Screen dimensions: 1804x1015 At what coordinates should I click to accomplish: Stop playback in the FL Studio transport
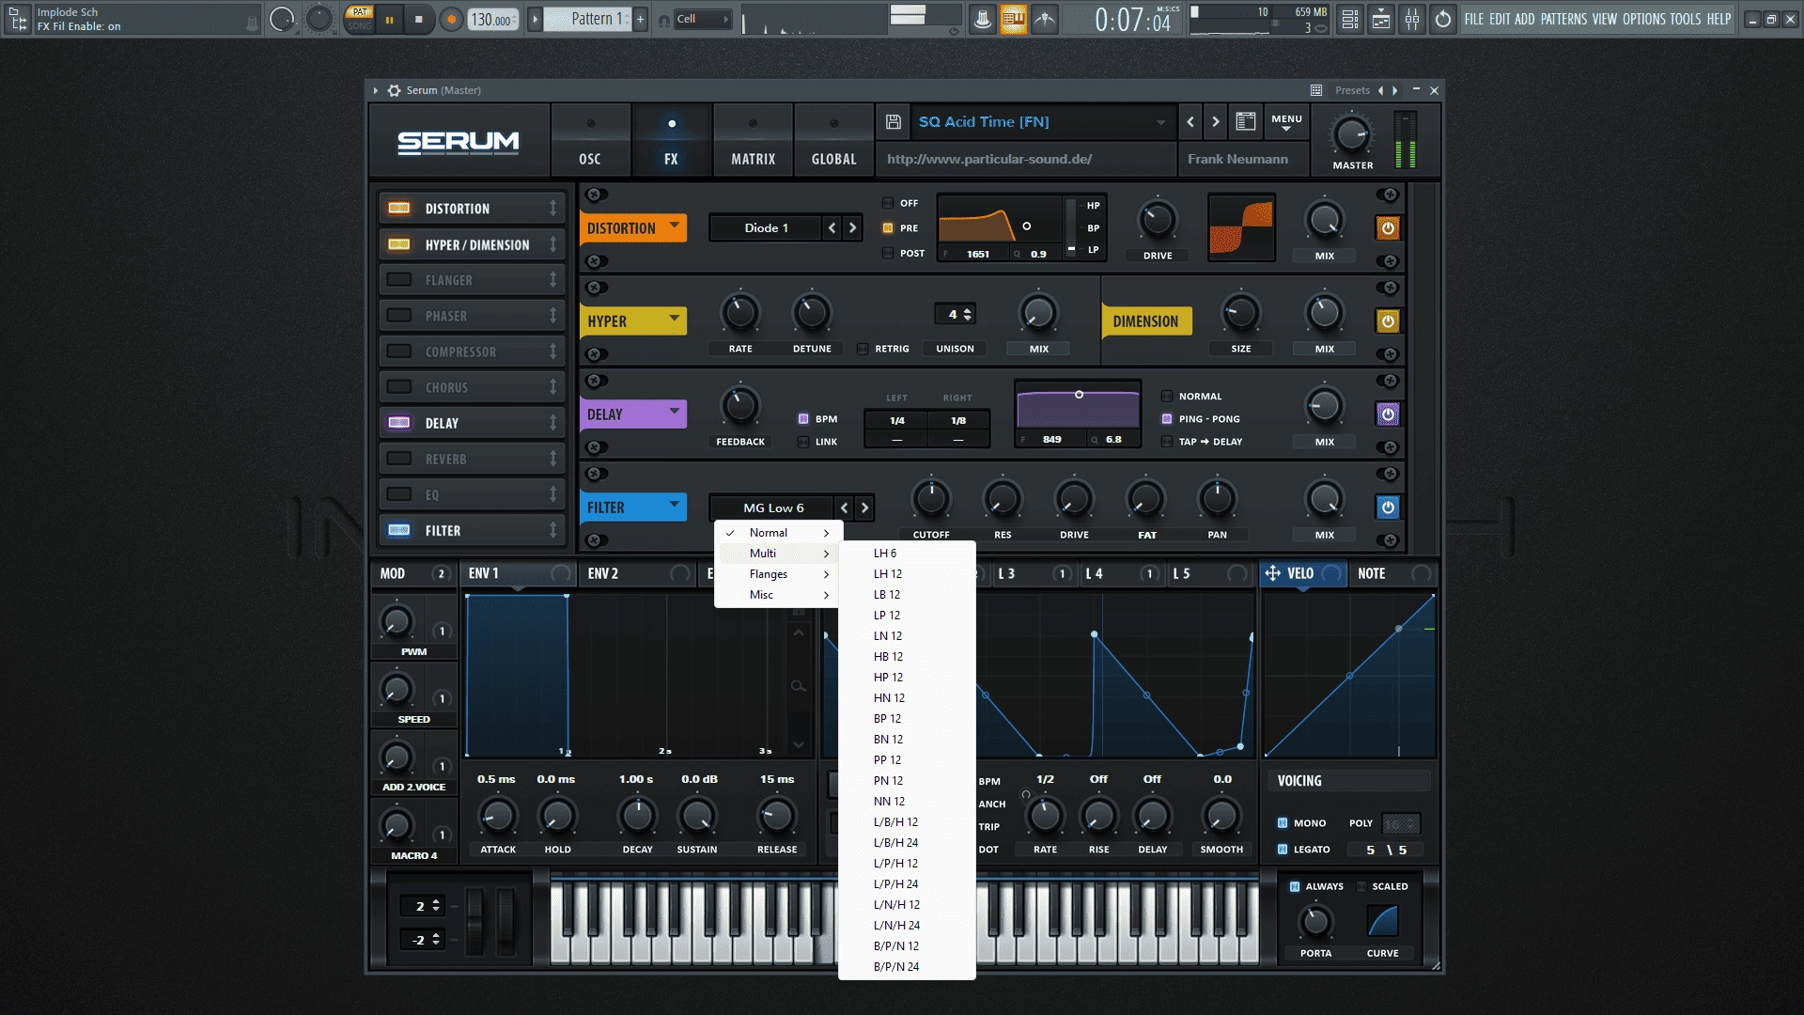click(419, 19)
